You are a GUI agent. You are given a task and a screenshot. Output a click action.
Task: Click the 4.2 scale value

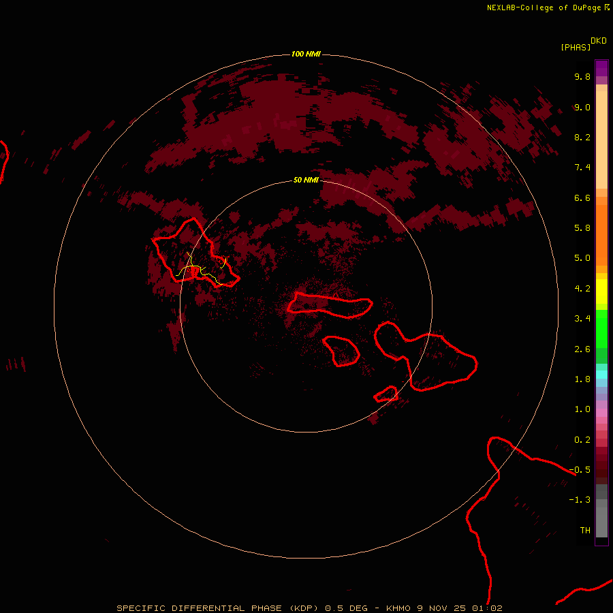pos(582,289)
